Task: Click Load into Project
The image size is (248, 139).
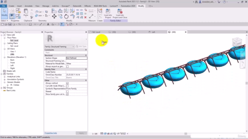Action: 108,14
